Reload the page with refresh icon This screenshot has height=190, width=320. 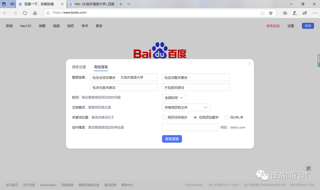tap(25, 13)
